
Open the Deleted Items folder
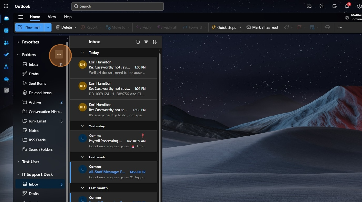pos(40,93)
